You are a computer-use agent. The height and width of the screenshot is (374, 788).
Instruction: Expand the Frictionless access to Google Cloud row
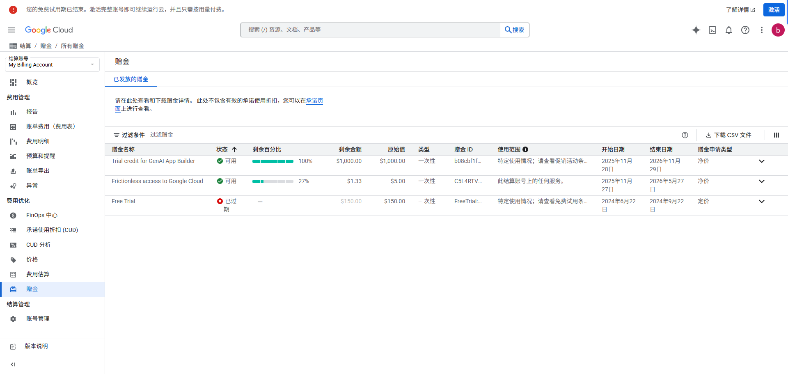click(x=762, y=181)
